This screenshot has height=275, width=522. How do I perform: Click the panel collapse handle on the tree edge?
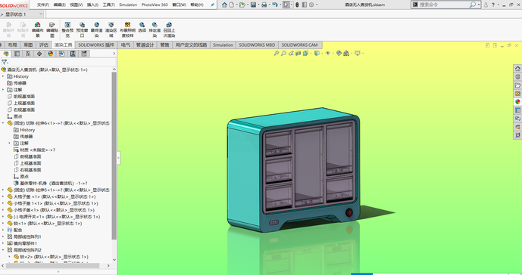(118, 158)
